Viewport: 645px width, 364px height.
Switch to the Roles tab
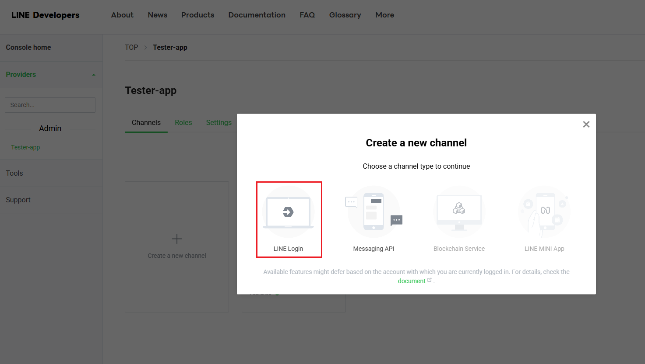183,123
